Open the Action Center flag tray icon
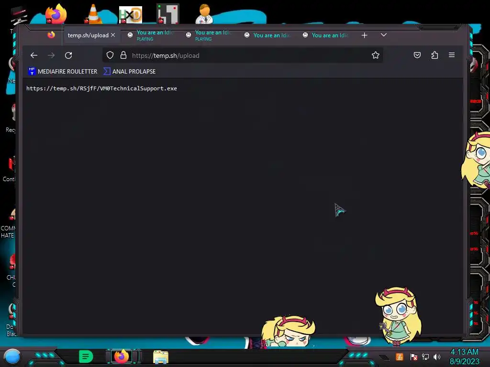This screenshot has height=367, width=490. pos(414,356)
